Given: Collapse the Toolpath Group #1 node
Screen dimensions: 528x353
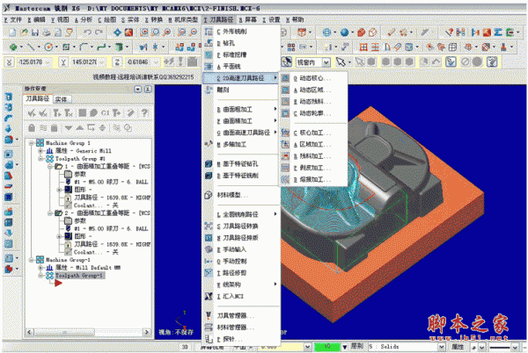Looking at the screenshot, I should tap(40, 159).
